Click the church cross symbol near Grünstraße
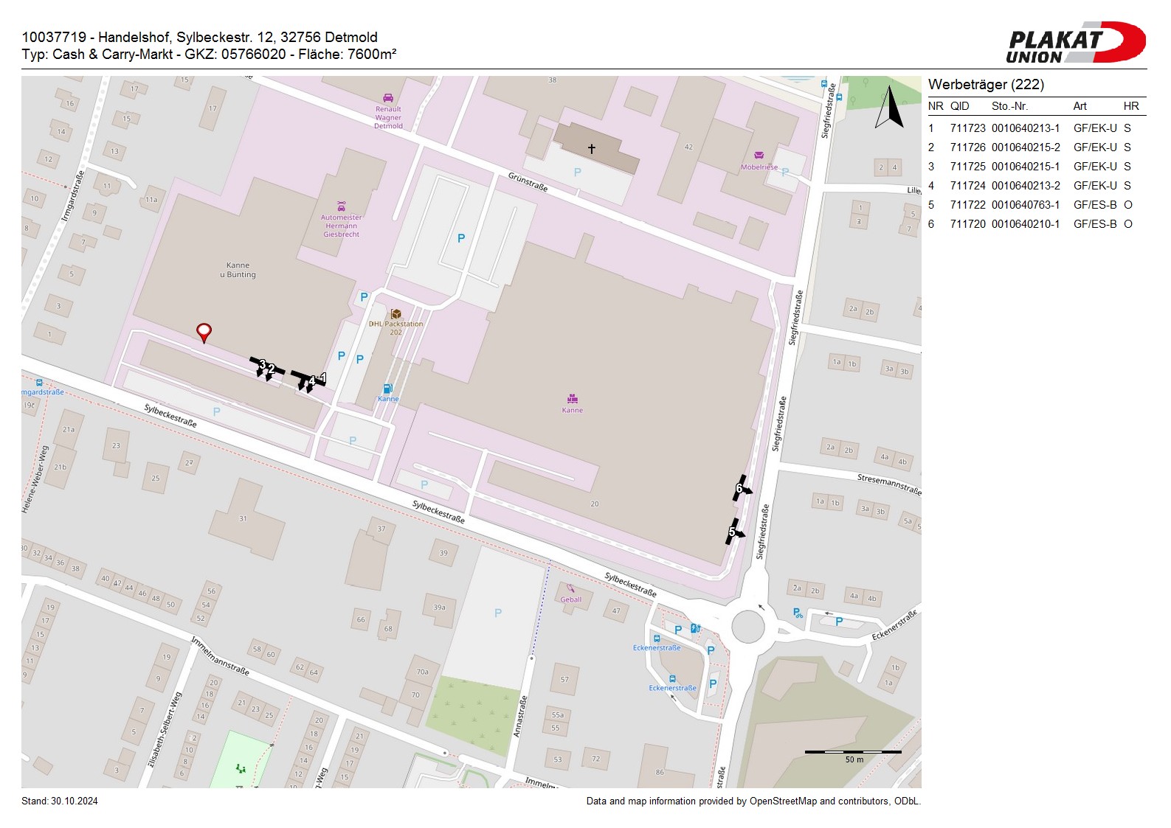 pos(591,149)
